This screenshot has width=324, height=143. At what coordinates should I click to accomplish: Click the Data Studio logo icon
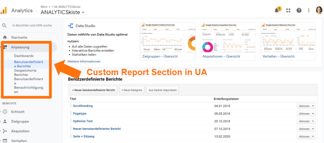(x=70, y=26)
